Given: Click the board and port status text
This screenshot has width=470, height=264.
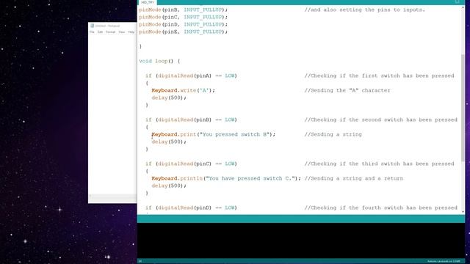Looking at the screenshot, I should [444, 261].
